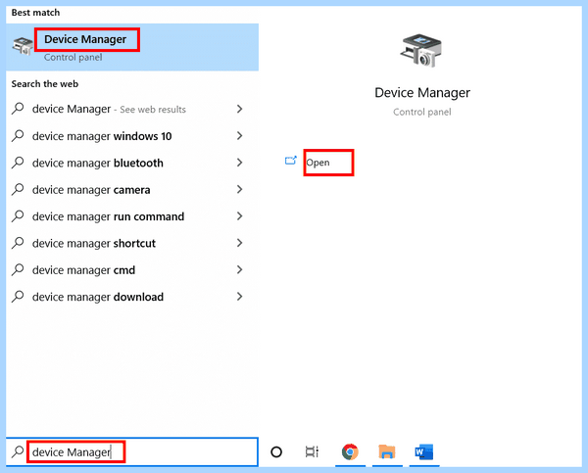
Task: Click 'Control panel' label in preview pane
Action: point(422,112)
